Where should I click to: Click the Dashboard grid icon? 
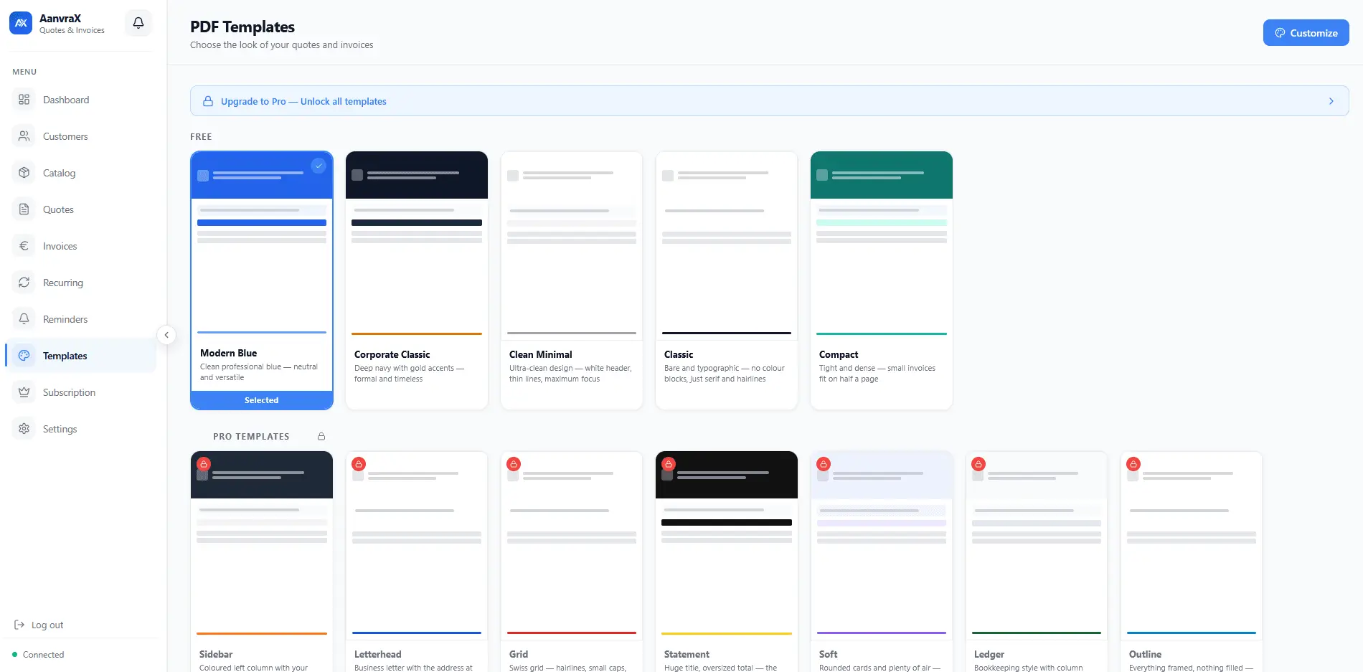point(24,100)
